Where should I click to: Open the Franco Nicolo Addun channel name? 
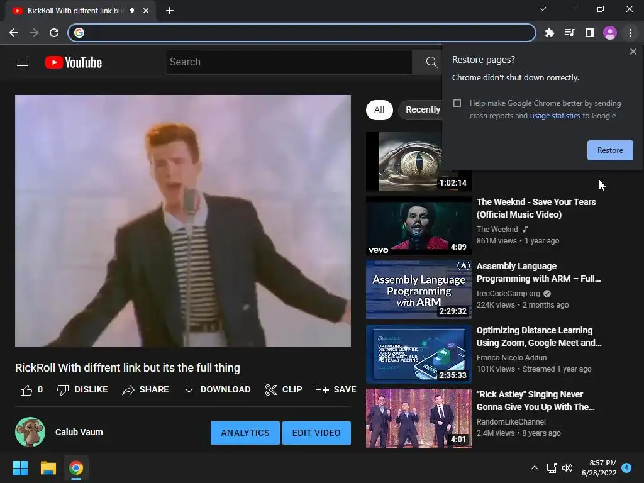click(511, 358)
